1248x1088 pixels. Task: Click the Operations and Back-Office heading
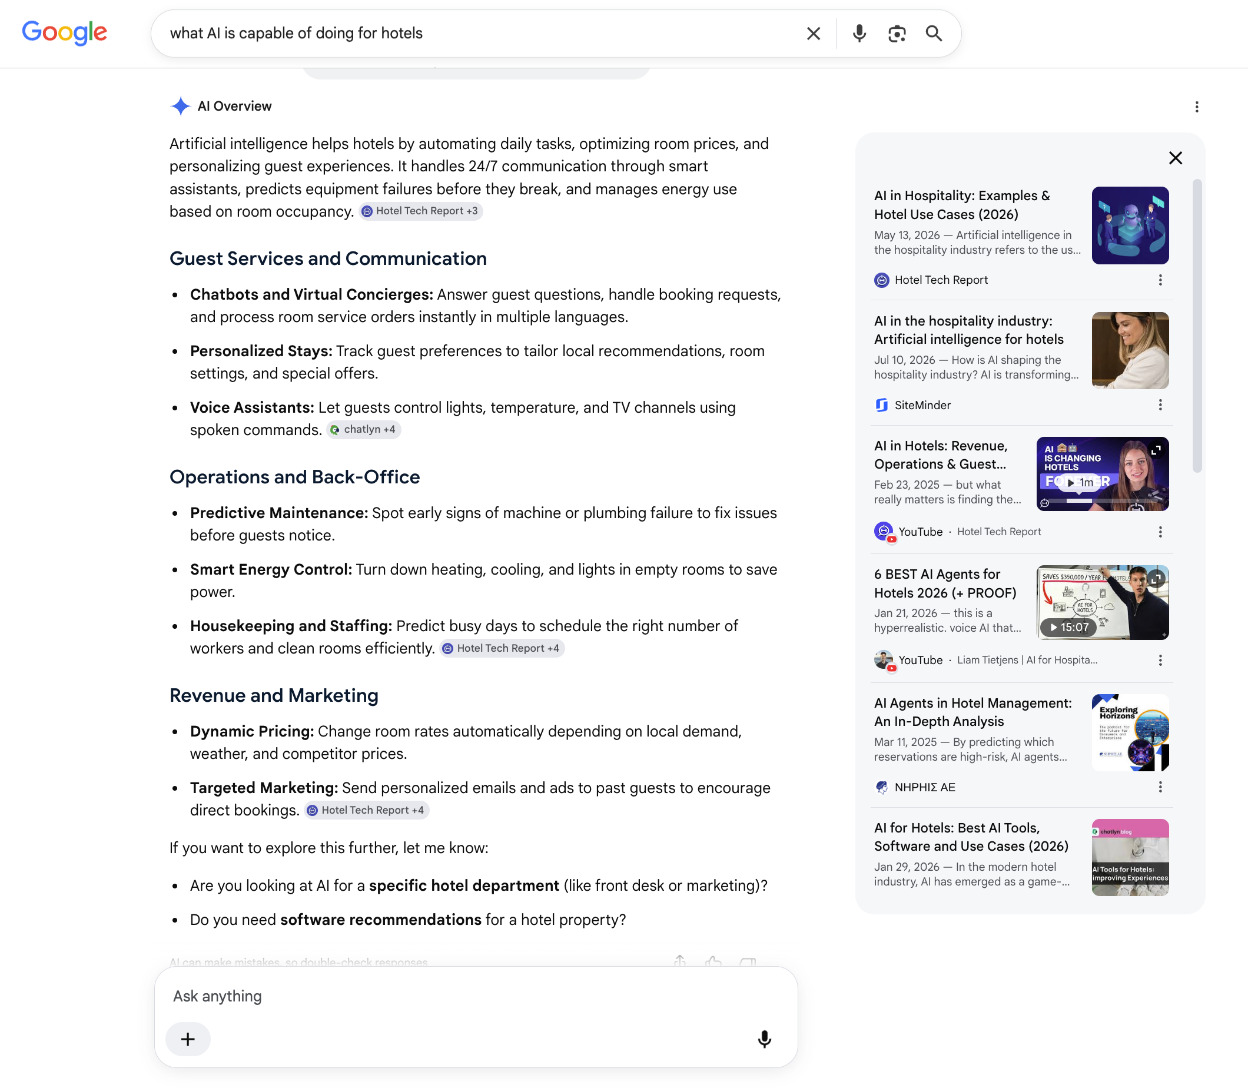pos(294,477)
